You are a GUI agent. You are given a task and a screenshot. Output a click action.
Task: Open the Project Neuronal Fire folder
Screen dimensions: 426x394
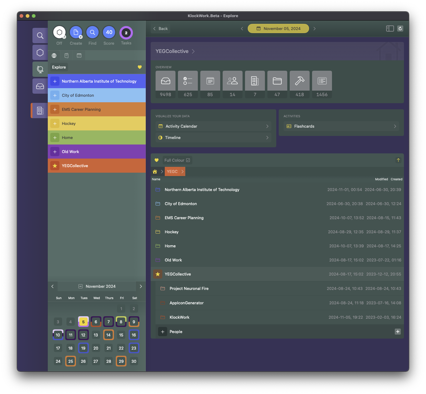tap(280, 288)
